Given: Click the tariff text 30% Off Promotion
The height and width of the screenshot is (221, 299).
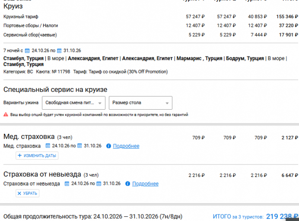Looking at the screenshot, I should [147, 72].
